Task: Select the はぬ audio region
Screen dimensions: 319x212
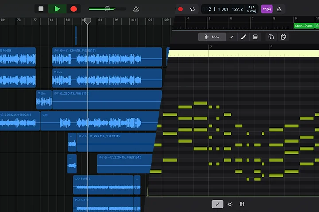Action: click(100, 121)
